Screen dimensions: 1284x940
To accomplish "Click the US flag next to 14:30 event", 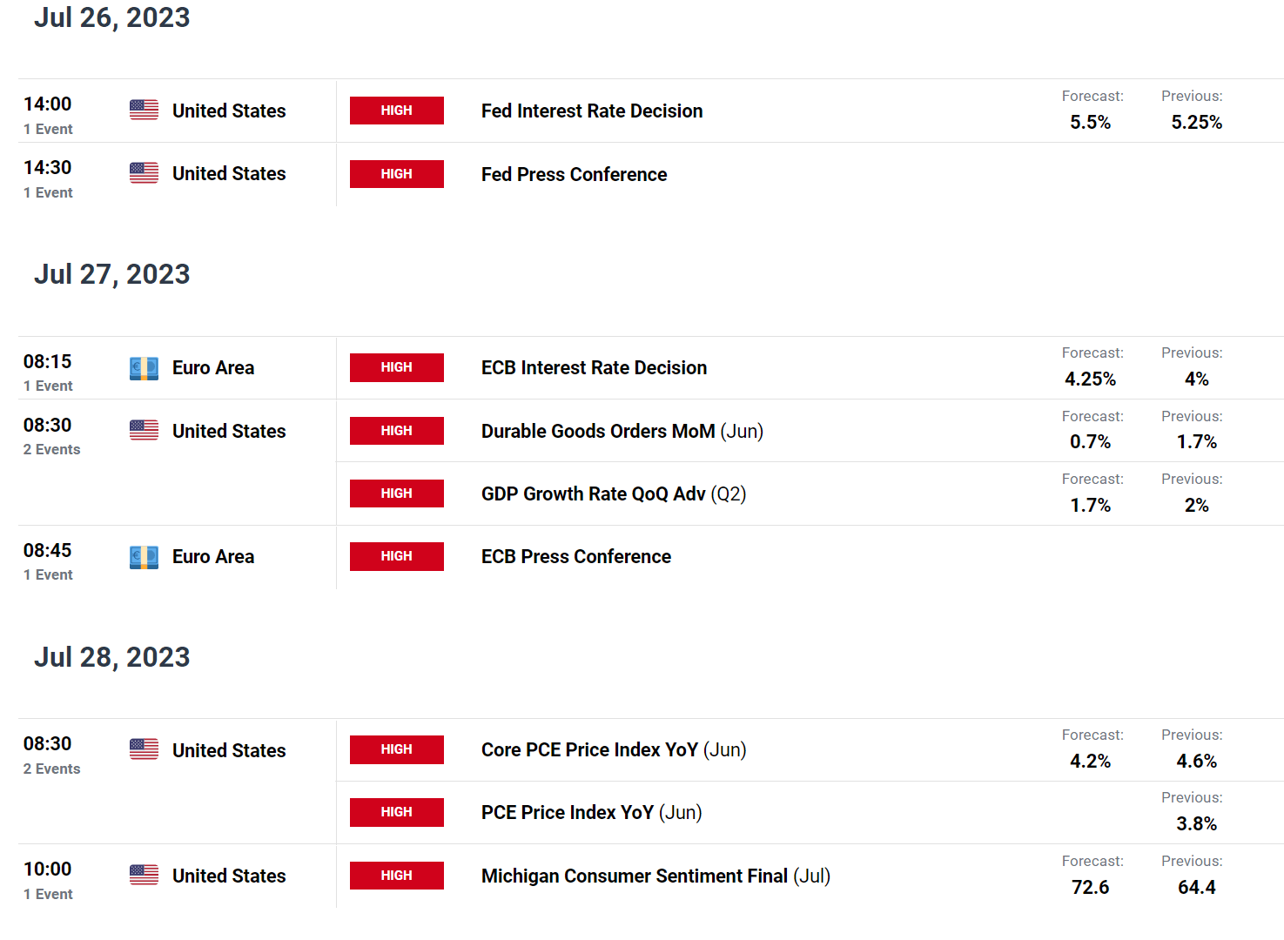I will (x=144, y=173).
